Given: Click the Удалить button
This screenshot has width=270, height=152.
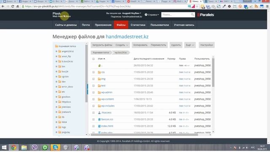Looking at the screenshot, I should 176,45.
